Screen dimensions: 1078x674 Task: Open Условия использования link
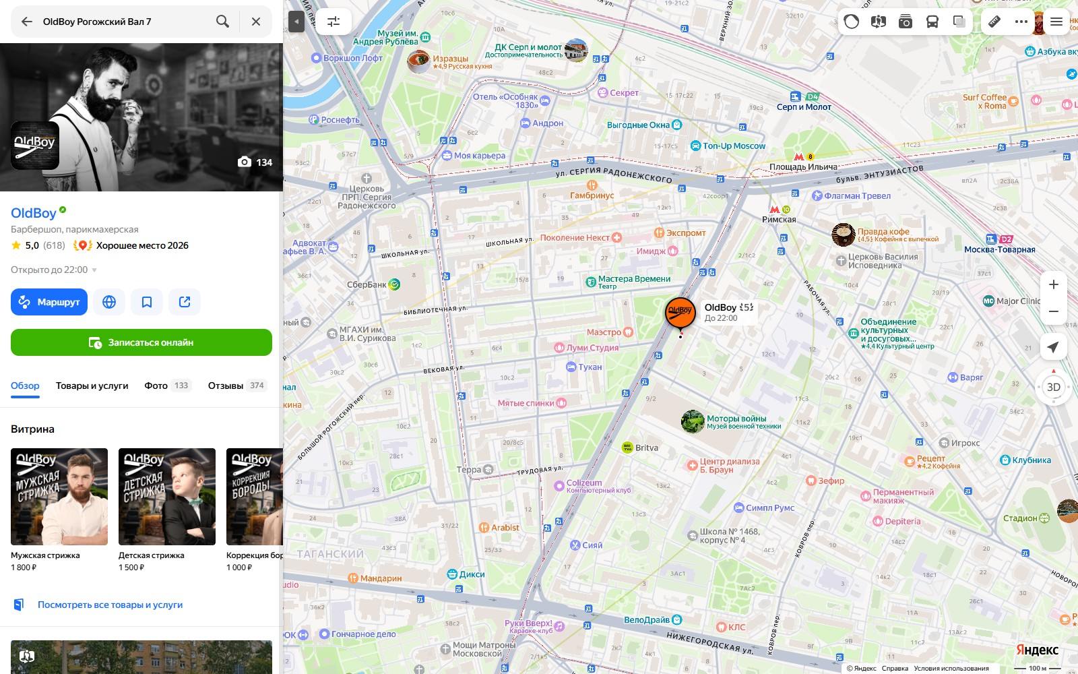951,669
